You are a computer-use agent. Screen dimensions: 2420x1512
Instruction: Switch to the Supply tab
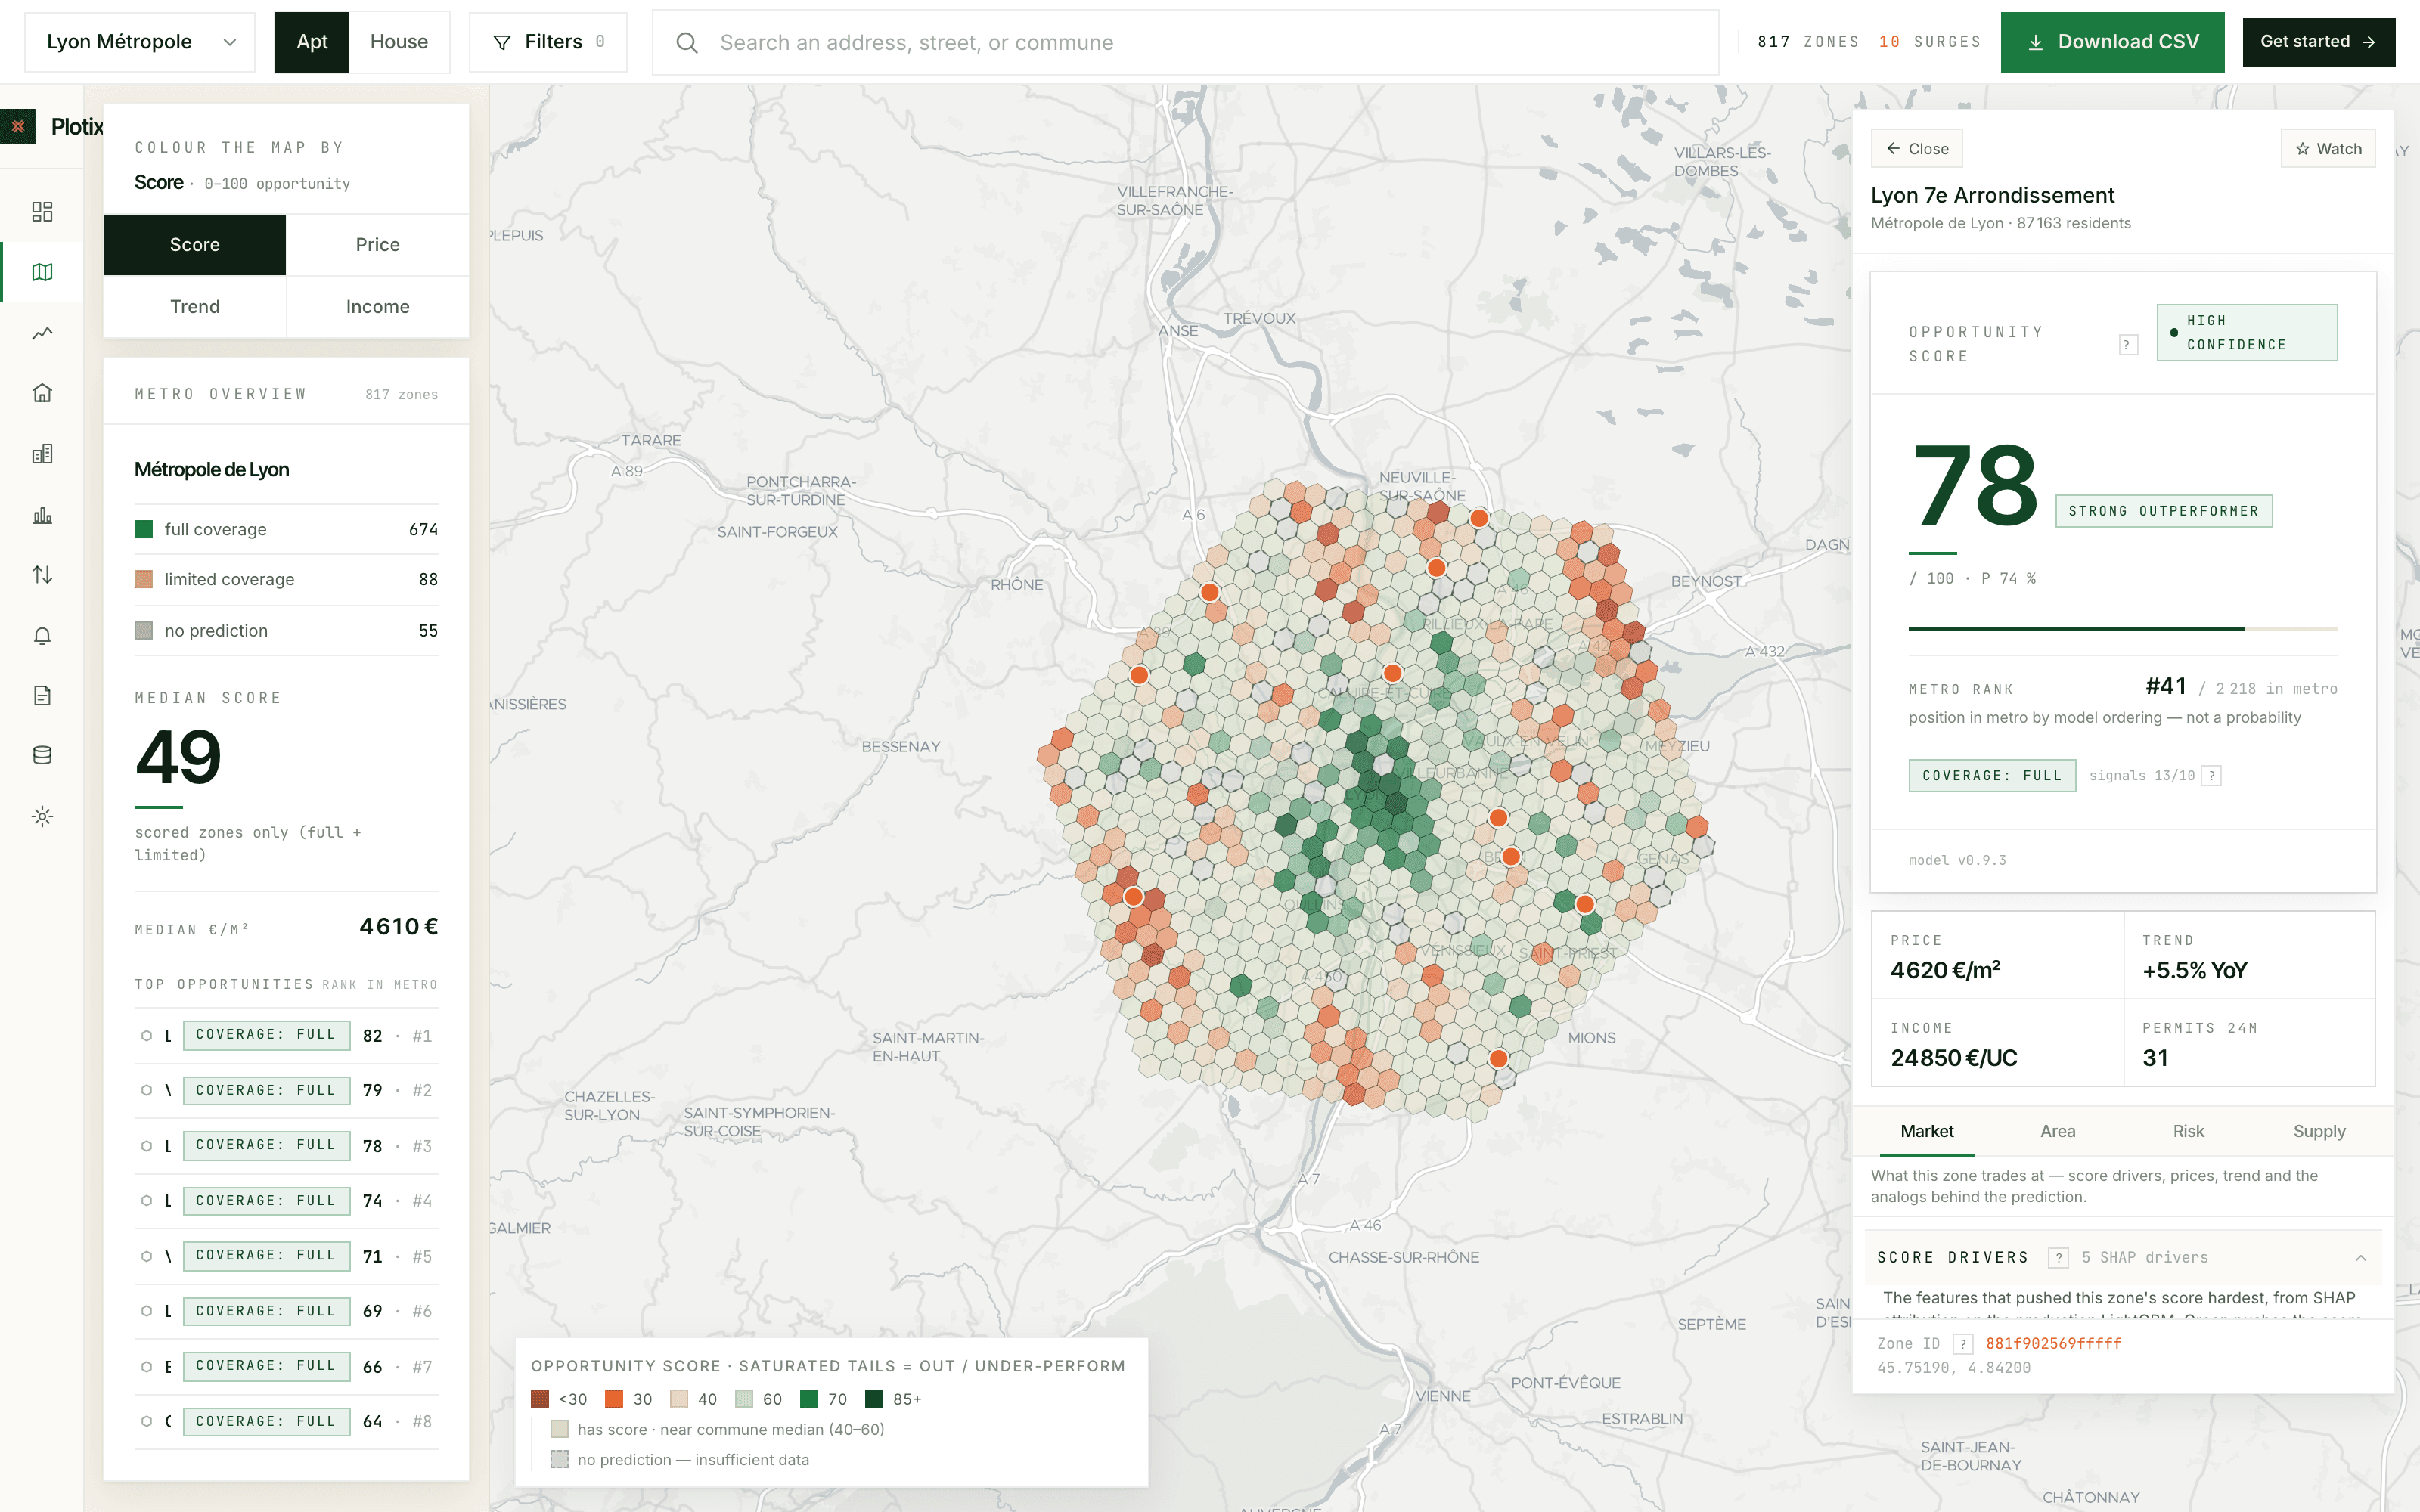coord(2319,1131)
